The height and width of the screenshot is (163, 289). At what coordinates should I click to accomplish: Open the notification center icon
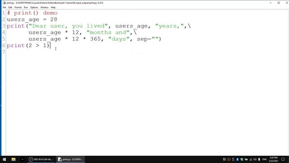(x=283, y=159)
